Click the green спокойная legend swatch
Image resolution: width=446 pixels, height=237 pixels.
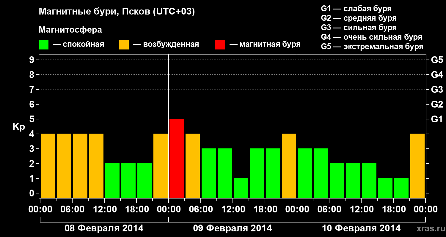44,45
